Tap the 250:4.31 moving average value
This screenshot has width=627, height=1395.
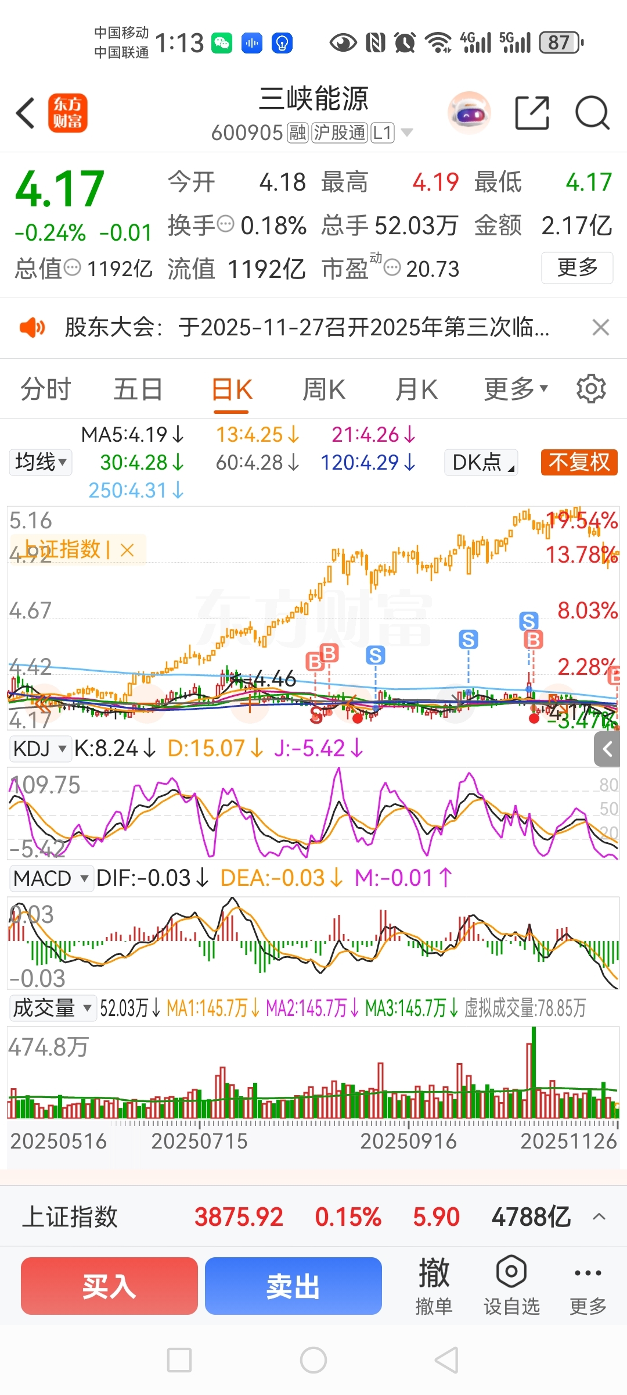[136, 491]
